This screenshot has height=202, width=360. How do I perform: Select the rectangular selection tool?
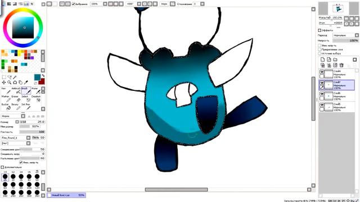(x=4, y=77)
